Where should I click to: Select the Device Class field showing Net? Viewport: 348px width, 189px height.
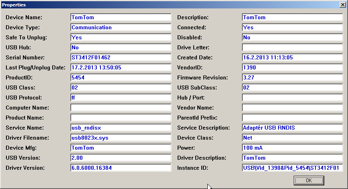[x=293, y=138]
